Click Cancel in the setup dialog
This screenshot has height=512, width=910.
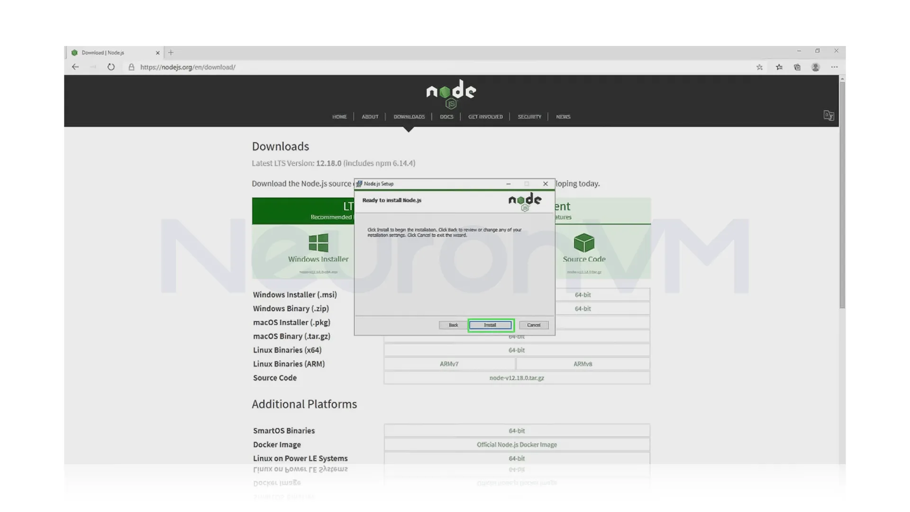tap(534, 325)
